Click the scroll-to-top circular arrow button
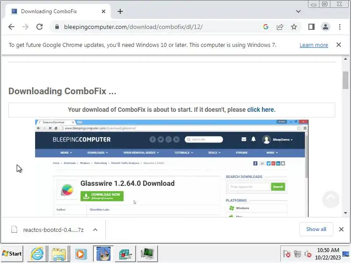The height and width of the screenshot is (263, 351). [x=331, y=199]
